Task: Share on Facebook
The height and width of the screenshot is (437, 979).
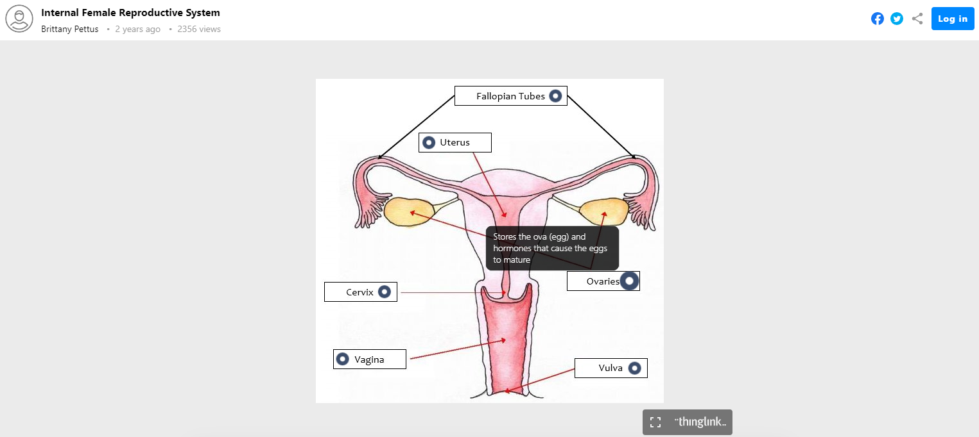Action: (877, 19)
